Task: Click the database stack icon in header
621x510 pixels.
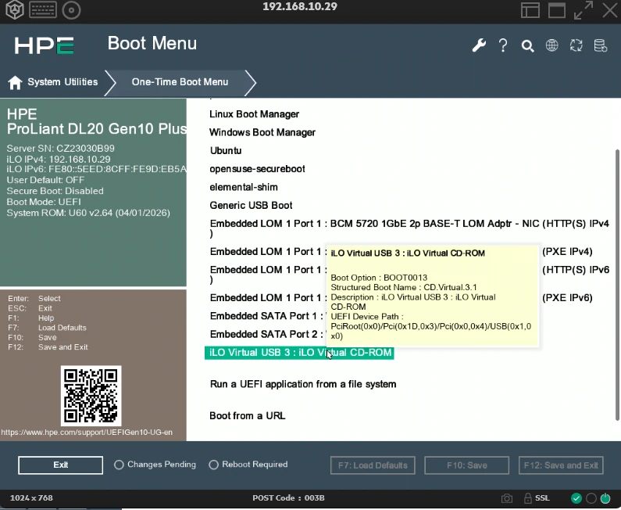Action: tap(601, 45)
